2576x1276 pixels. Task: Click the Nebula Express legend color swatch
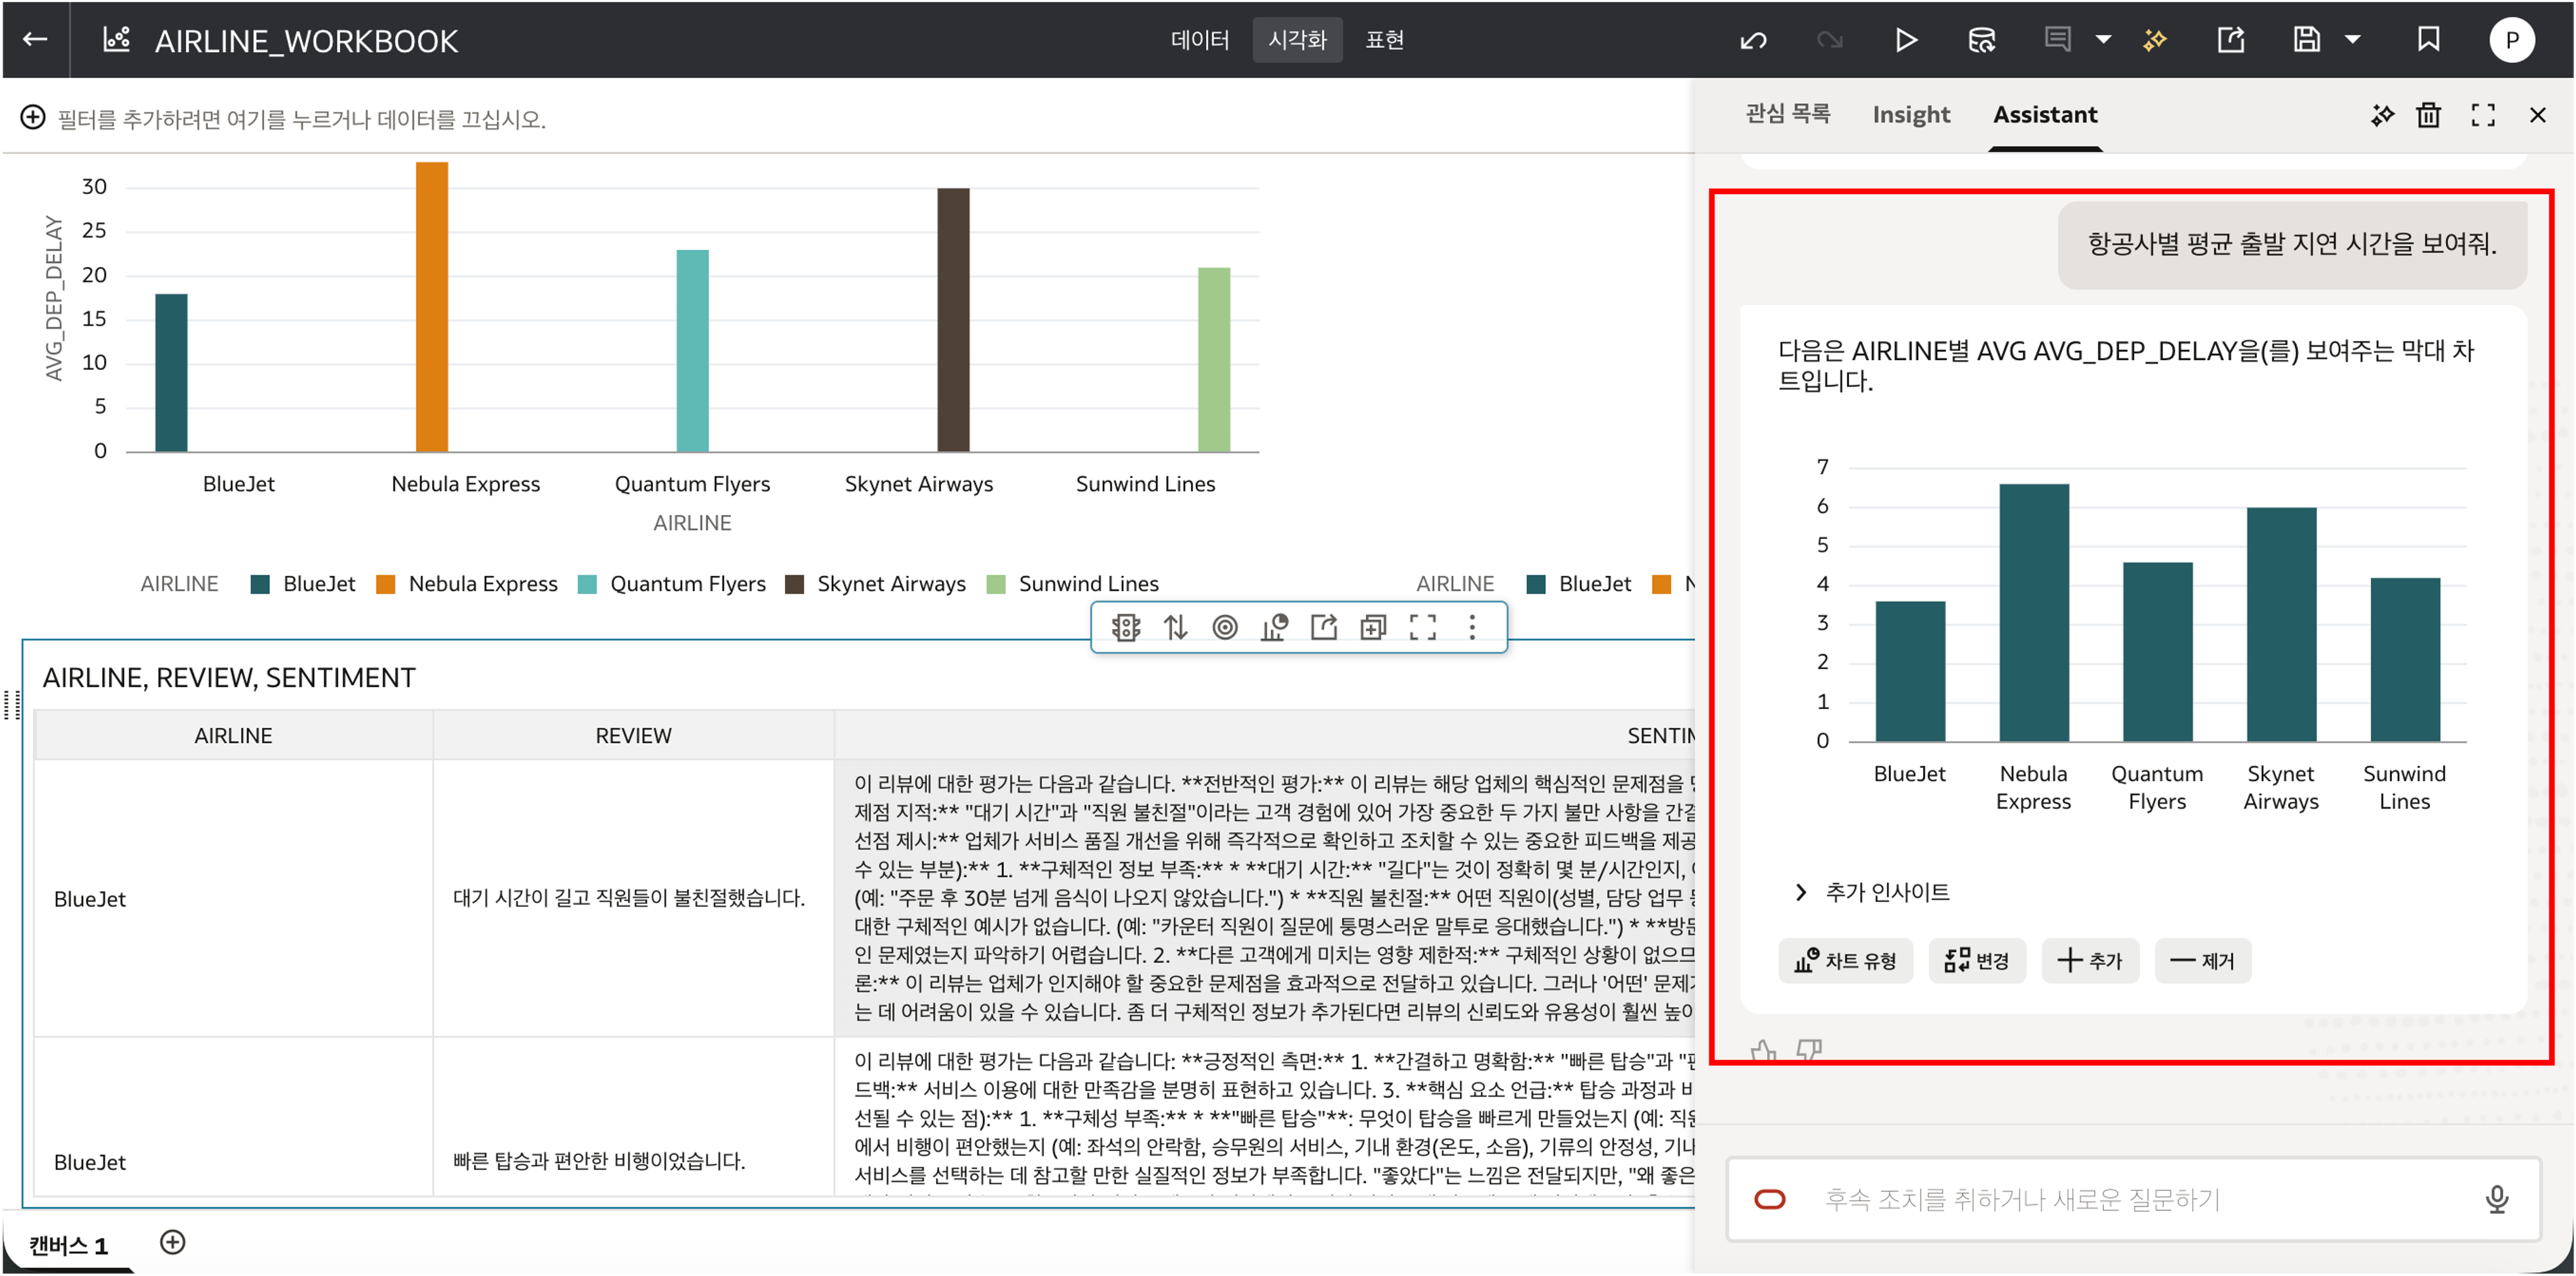click(x=385, y=583)
